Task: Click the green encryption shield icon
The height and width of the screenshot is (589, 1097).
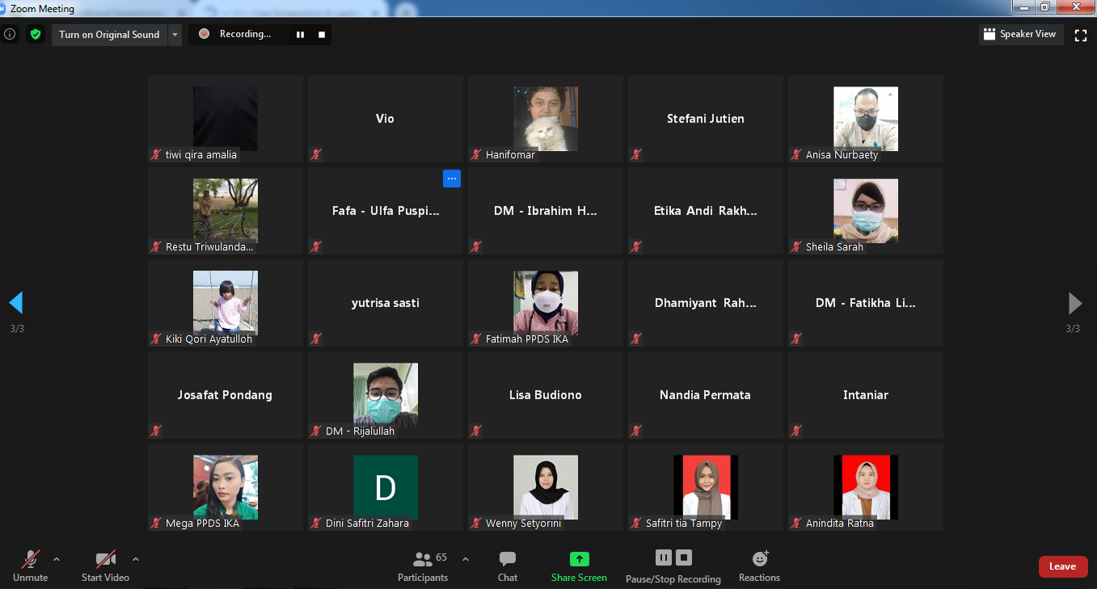Action: [35, 34]
